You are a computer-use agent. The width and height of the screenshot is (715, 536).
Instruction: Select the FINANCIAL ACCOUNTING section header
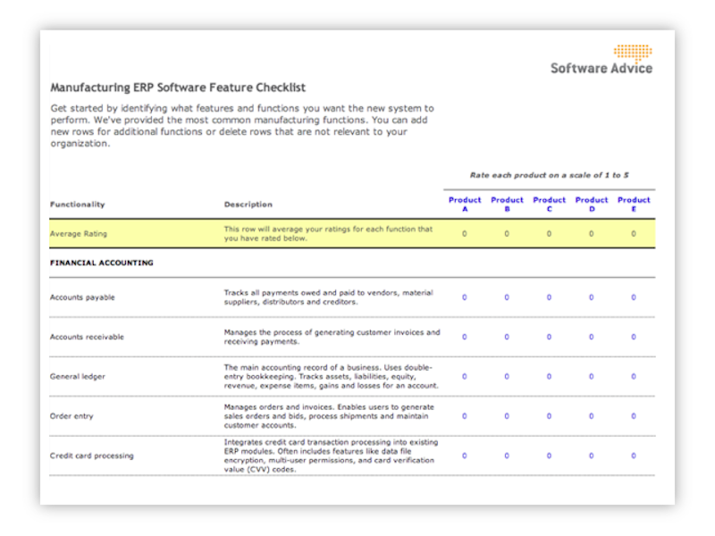click(101, 263)
